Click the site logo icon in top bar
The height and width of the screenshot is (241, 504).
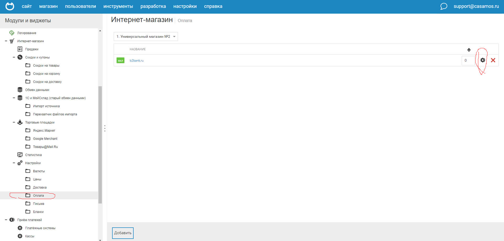(x=10, y=6)
